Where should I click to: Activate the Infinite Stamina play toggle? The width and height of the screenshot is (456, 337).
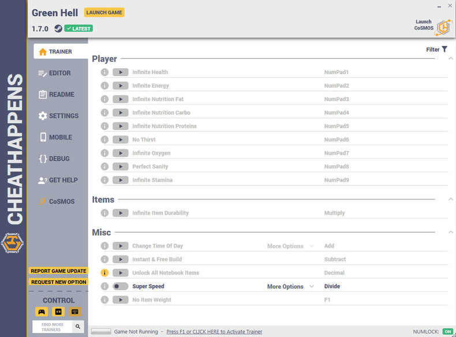(x=121, y=180)
